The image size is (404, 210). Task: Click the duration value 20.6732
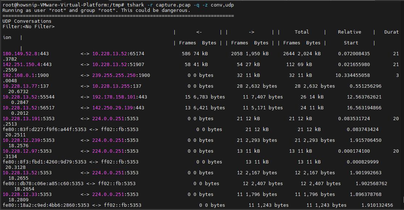point(18,92)
